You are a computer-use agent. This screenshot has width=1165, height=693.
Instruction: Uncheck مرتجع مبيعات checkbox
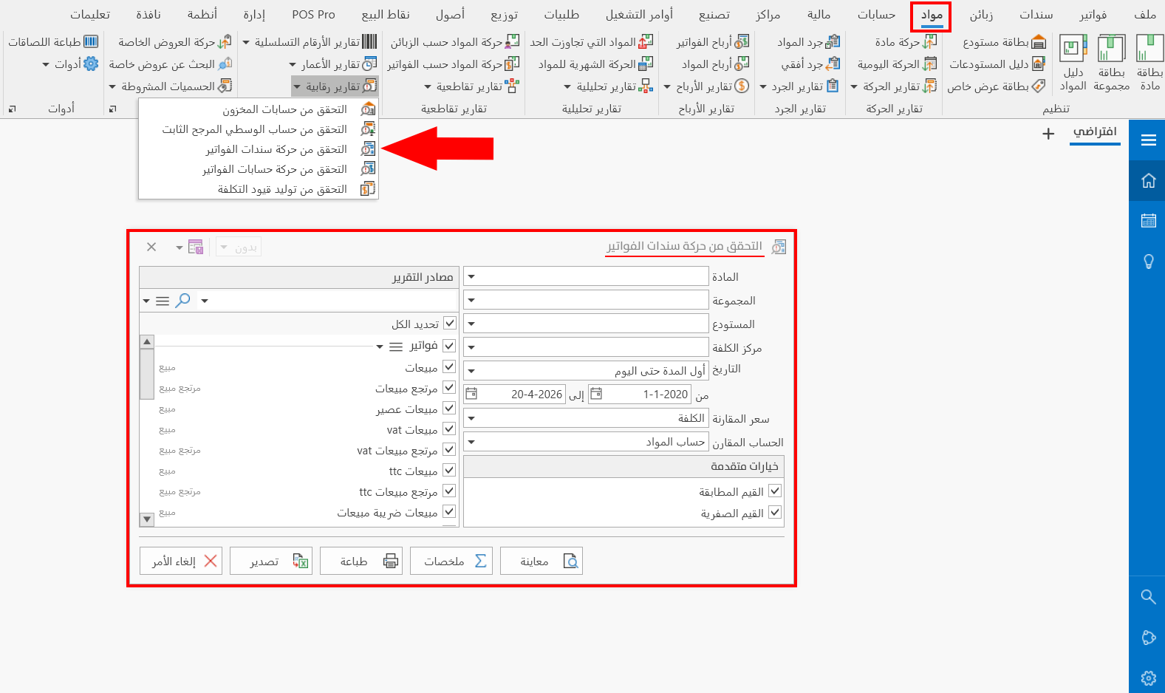[x=449, y=388]
